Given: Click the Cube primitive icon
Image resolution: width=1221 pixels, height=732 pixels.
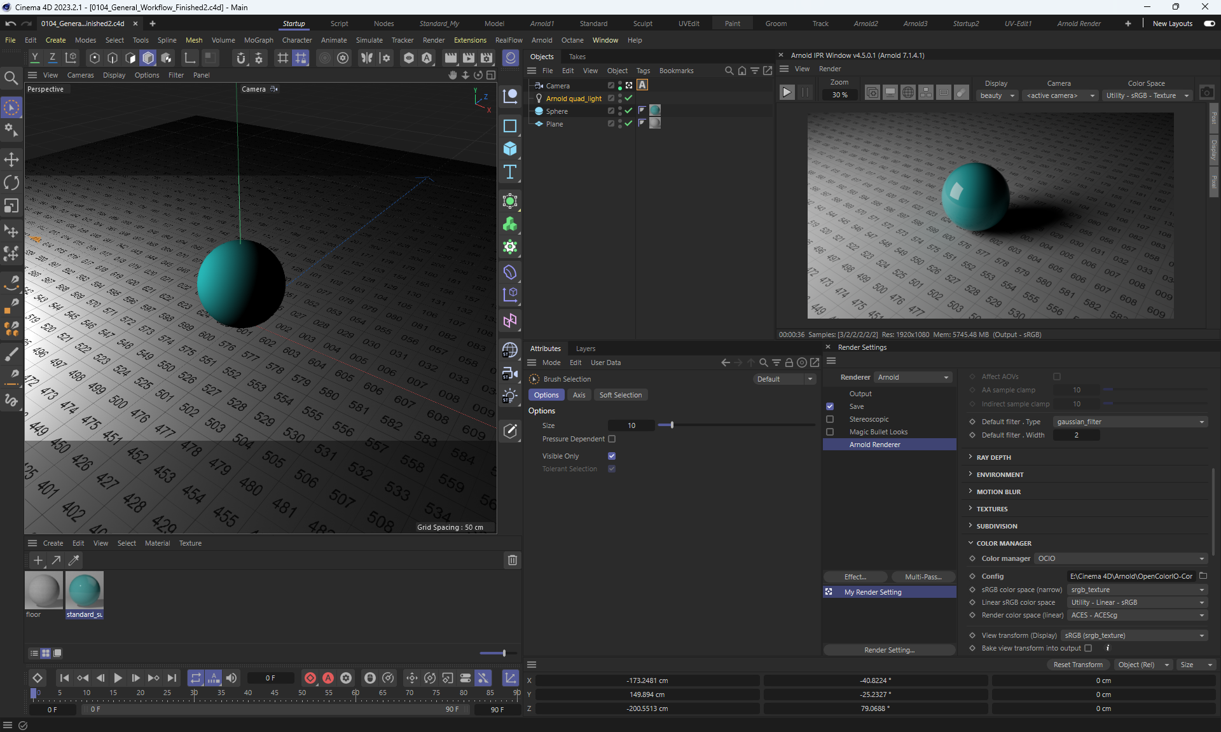Looking at the screenshot, I should click(510, 149).
